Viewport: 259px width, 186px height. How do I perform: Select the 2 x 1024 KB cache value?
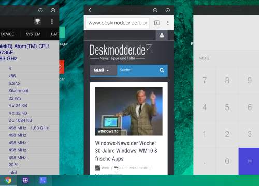[x=20, y=120]
